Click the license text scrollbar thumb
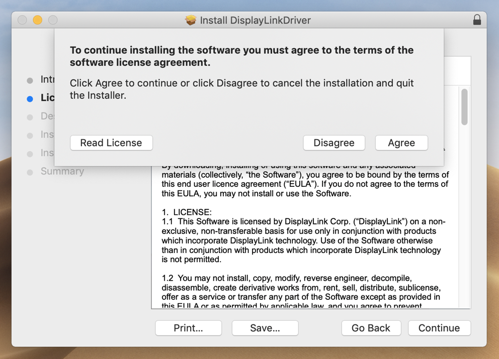 point(464,107)
